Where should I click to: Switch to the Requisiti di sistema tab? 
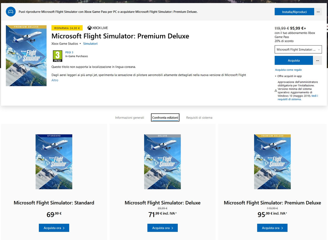pos(199,118)
